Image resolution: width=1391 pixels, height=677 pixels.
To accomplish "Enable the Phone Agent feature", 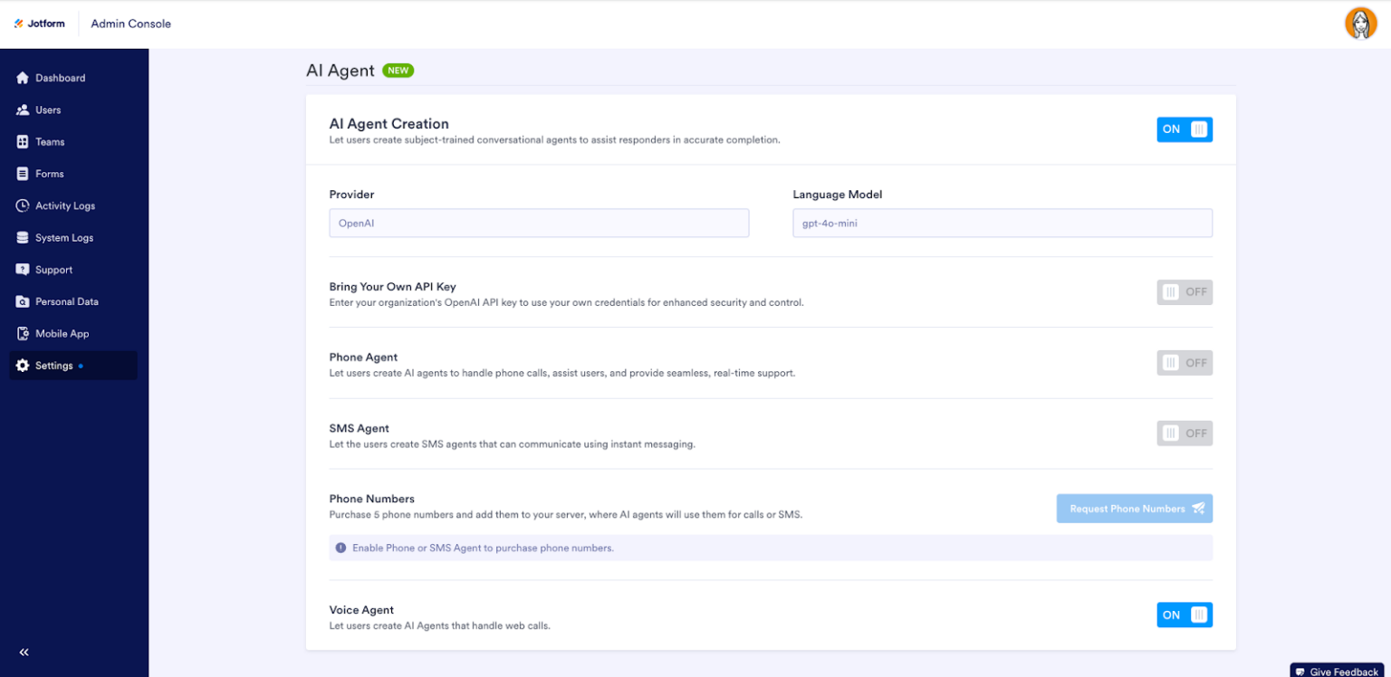I will [1185, 362].
